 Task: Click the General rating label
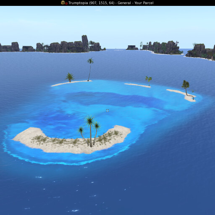(x=124, y=3)
